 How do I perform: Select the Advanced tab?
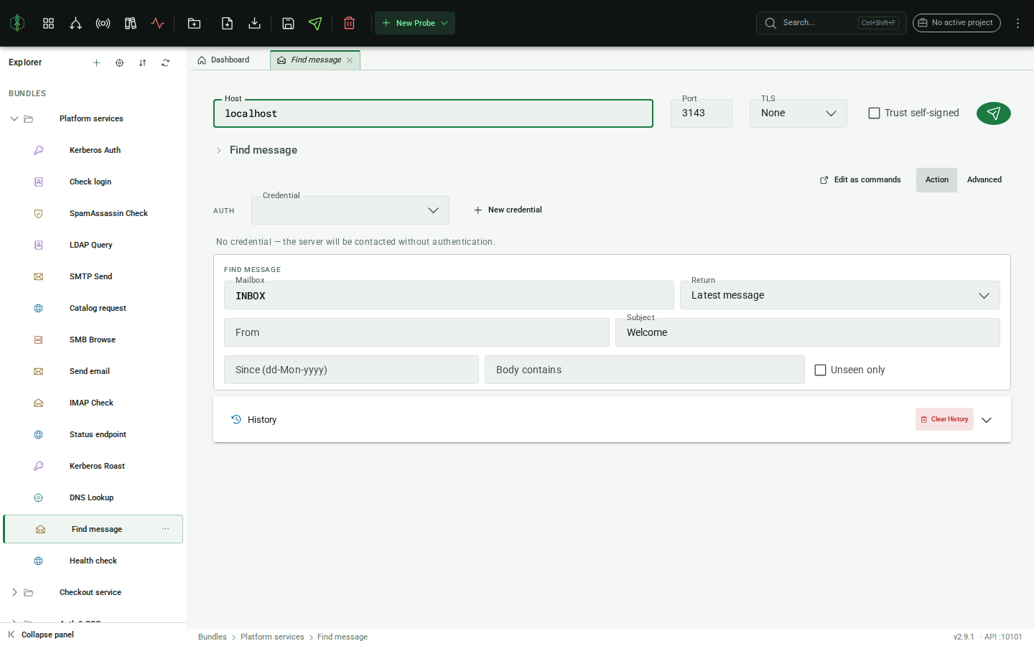984,180
